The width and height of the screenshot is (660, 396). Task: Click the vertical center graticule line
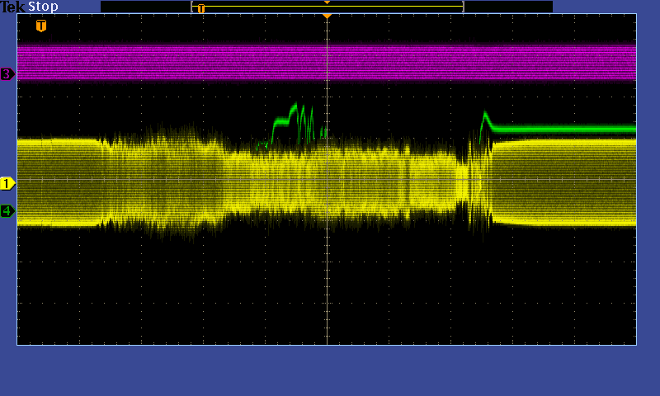click(328, 272)
